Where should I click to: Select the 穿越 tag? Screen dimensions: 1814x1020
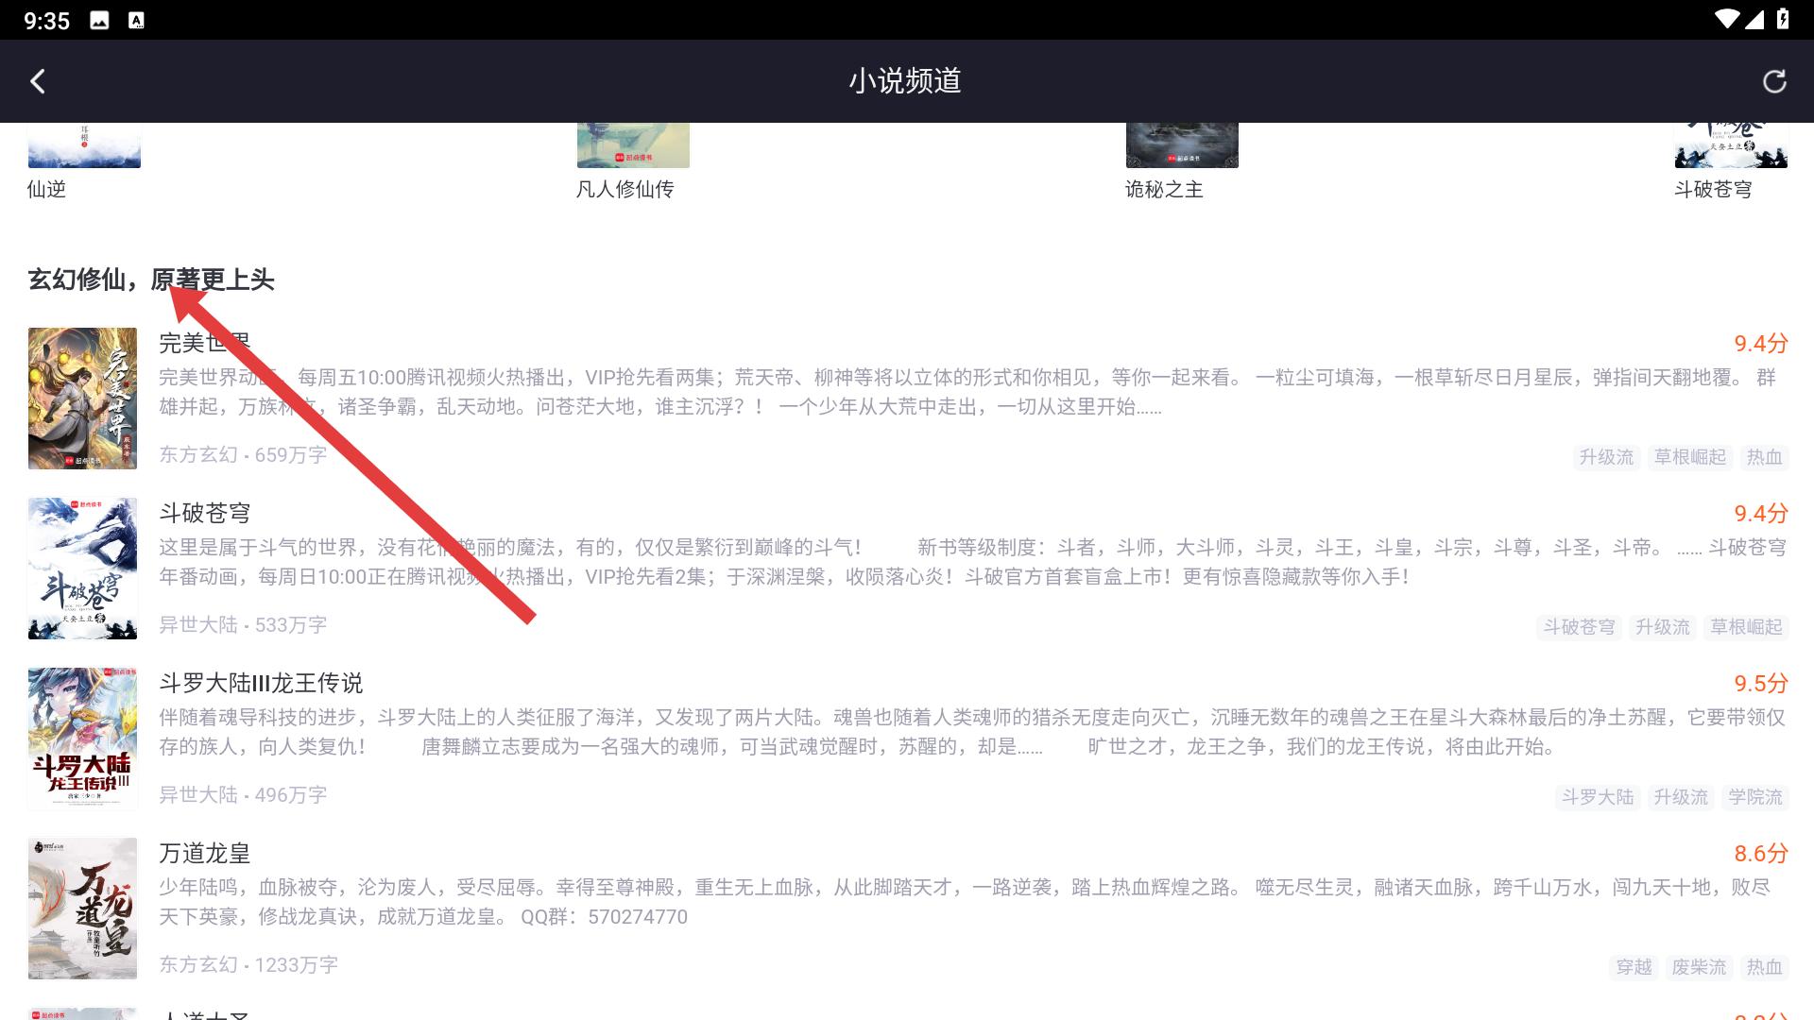pos(1634,967)
